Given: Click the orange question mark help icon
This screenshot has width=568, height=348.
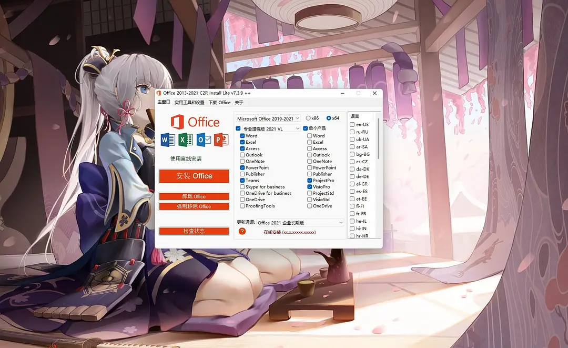Looking at the screenshot, I should pos(242,231).
